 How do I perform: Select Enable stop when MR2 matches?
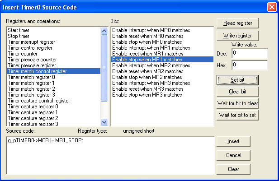coord(162,77)
